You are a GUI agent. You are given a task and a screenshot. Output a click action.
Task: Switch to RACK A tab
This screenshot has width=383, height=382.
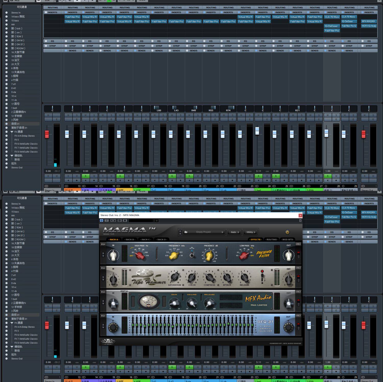pyautogui.click(x=114, y=239)
